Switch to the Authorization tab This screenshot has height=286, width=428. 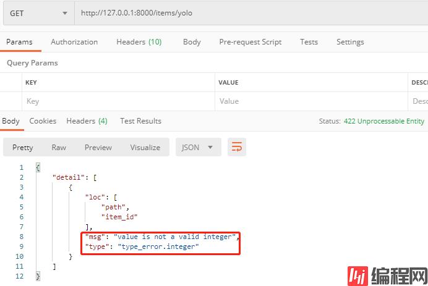click(x=74, y=42)
